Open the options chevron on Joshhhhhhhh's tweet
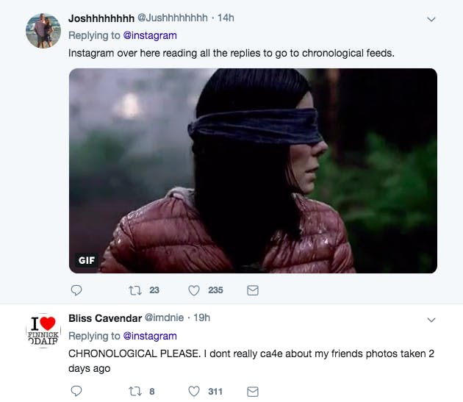Screen dimensions: 463x402 431,20
